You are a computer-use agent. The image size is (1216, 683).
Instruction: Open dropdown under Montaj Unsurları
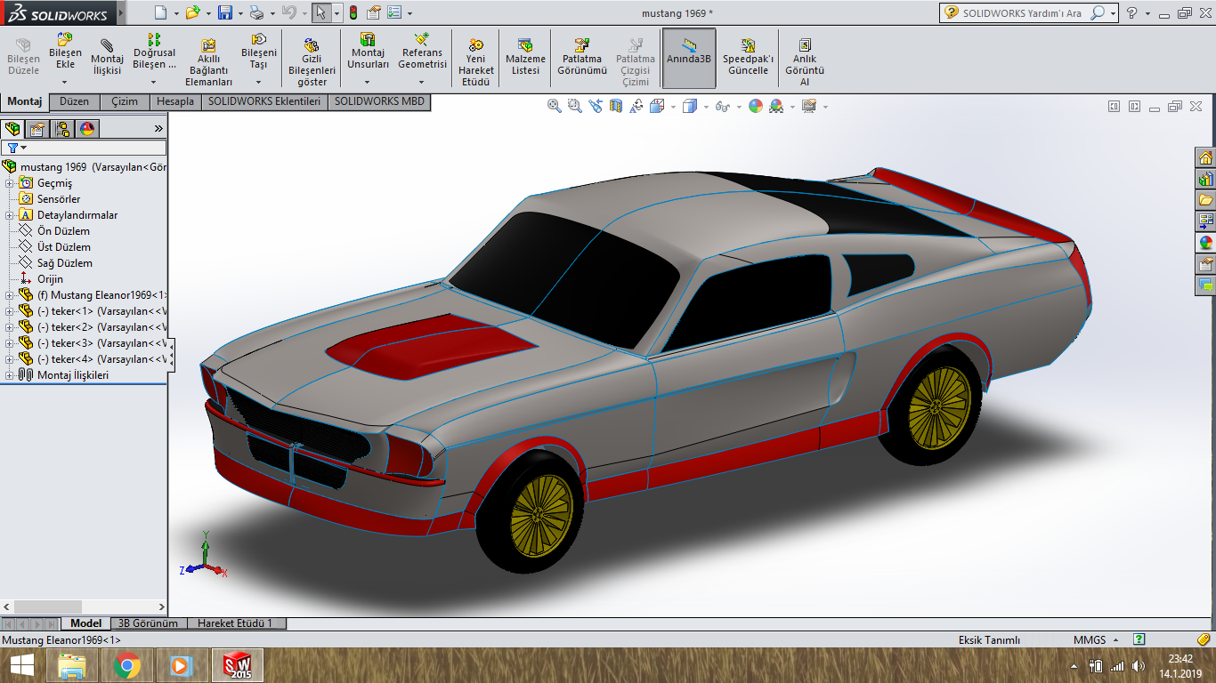tap(368, 82)
